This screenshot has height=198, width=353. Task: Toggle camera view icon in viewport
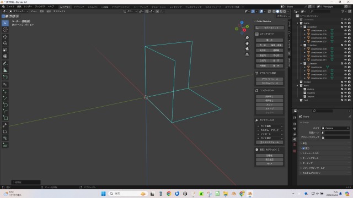[x=247, y=49]
